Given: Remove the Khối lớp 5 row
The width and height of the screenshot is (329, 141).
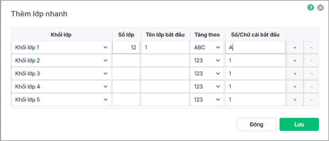Looking at the screenshot, I should [x=311, y=100].
